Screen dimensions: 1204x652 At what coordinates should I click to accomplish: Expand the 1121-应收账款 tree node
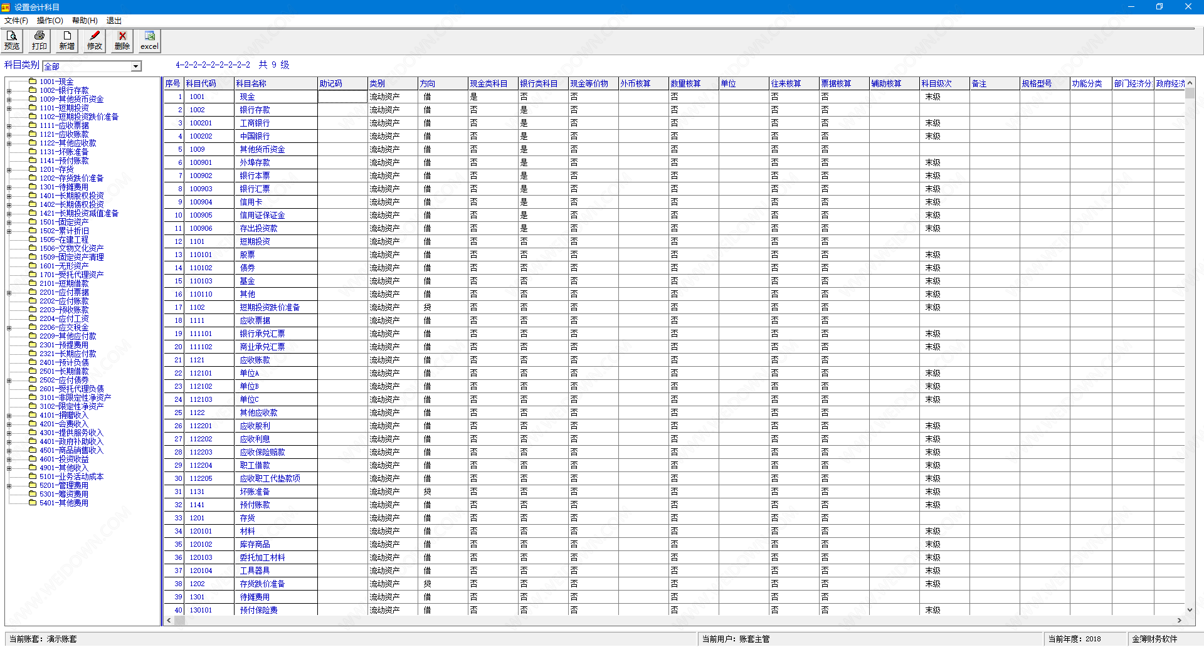(x=9, y=135)
